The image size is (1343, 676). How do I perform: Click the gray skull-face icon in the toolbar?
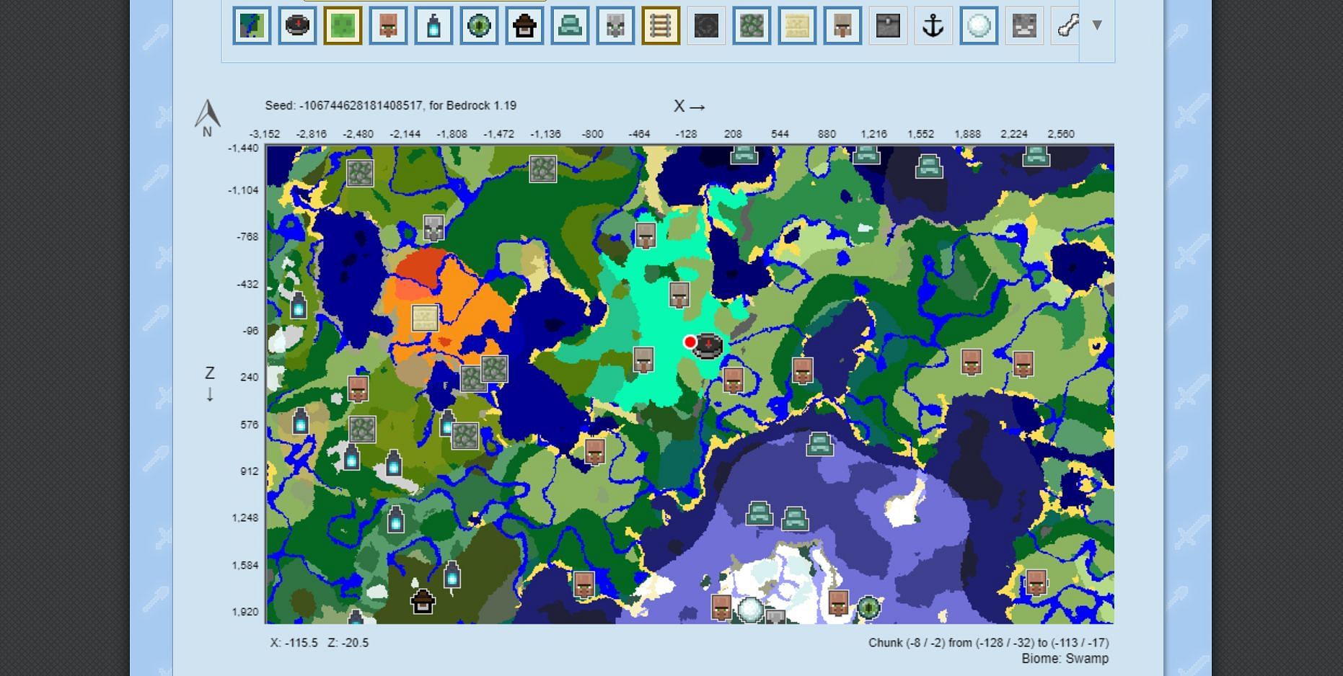[1024, 26]
